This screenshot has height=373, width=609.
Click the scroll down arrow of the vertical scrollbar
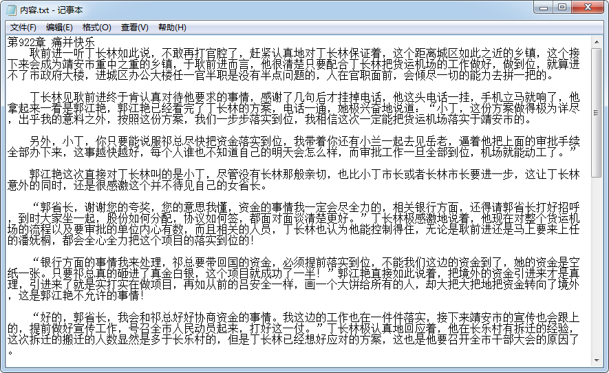point(597,360)
